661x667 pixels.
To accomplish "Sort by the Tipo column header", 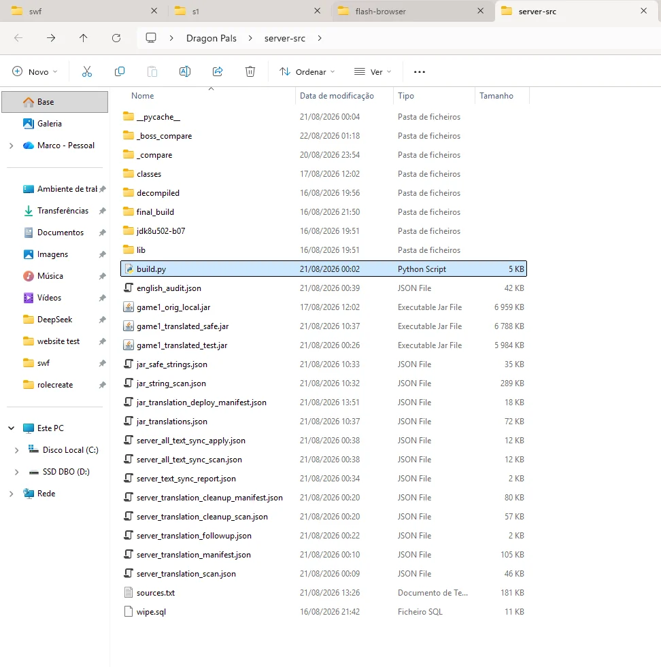I will pos(406,96).
